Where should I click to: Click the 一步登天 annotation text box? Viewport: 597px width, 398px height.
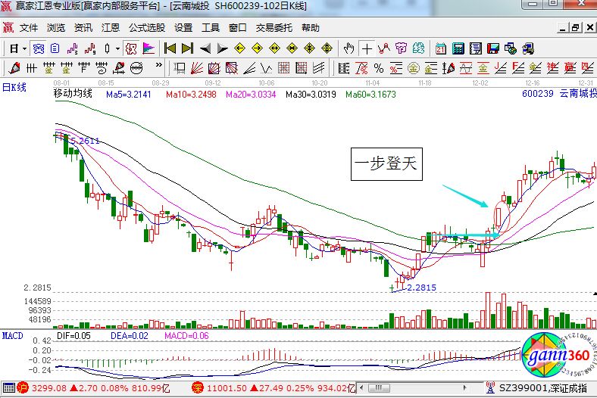point(386,164)
